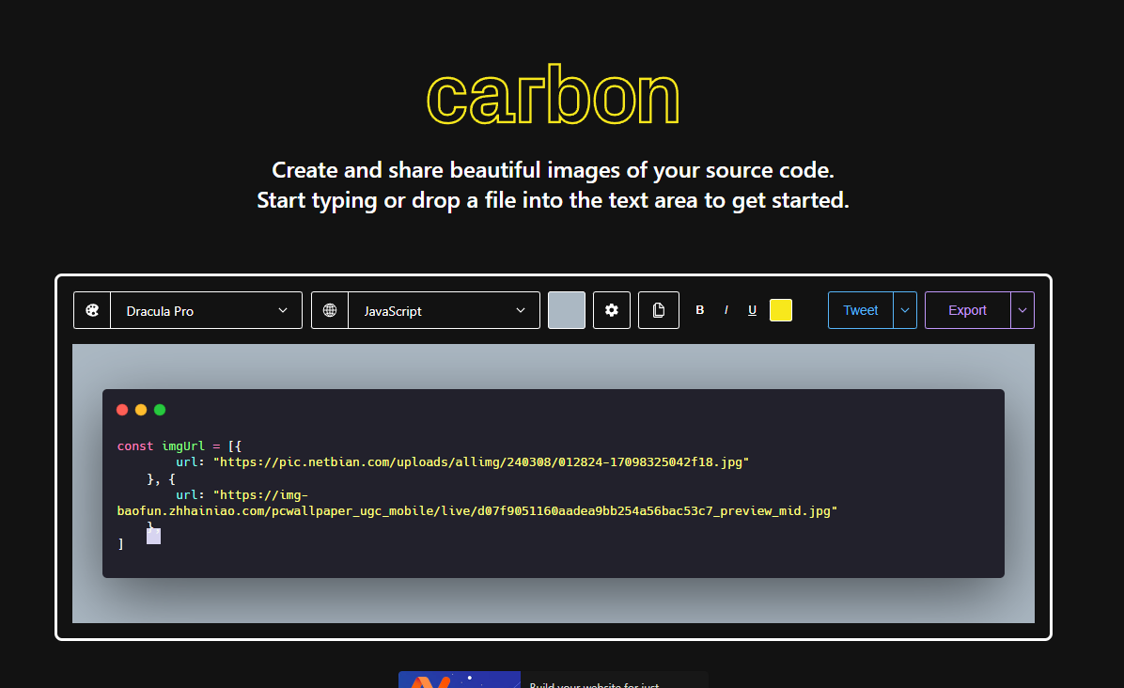
Task: Open the Dracula Pro theme dropdown
Action: [x=207, y=310]
